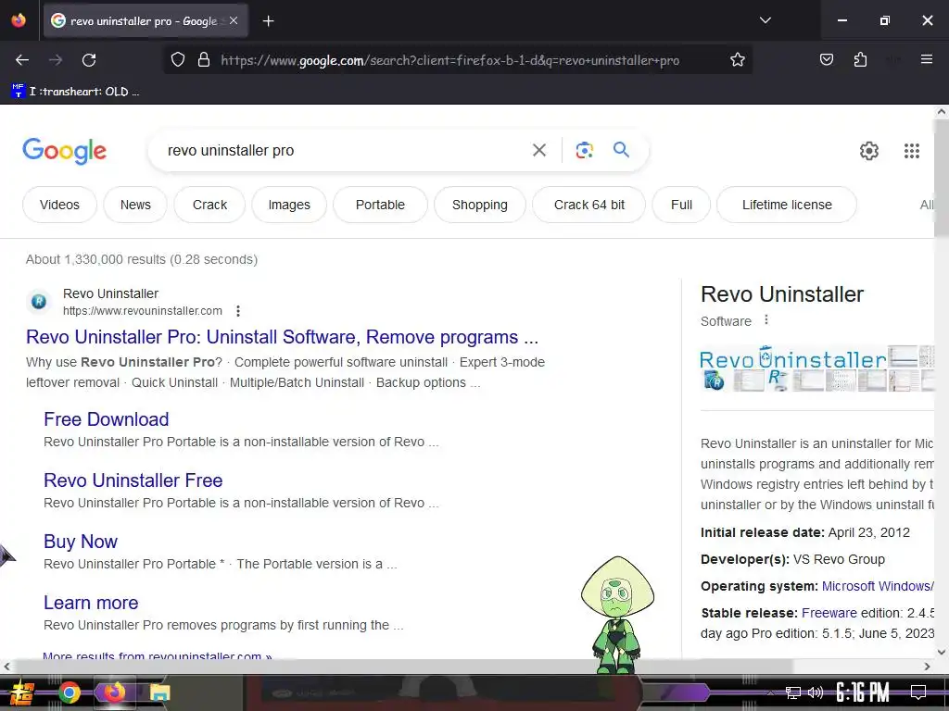Open the Revo Uninstaller knowledge panel images
Image resolution: width=949 pixels, height=711 pixels.
tap(816, 368)
